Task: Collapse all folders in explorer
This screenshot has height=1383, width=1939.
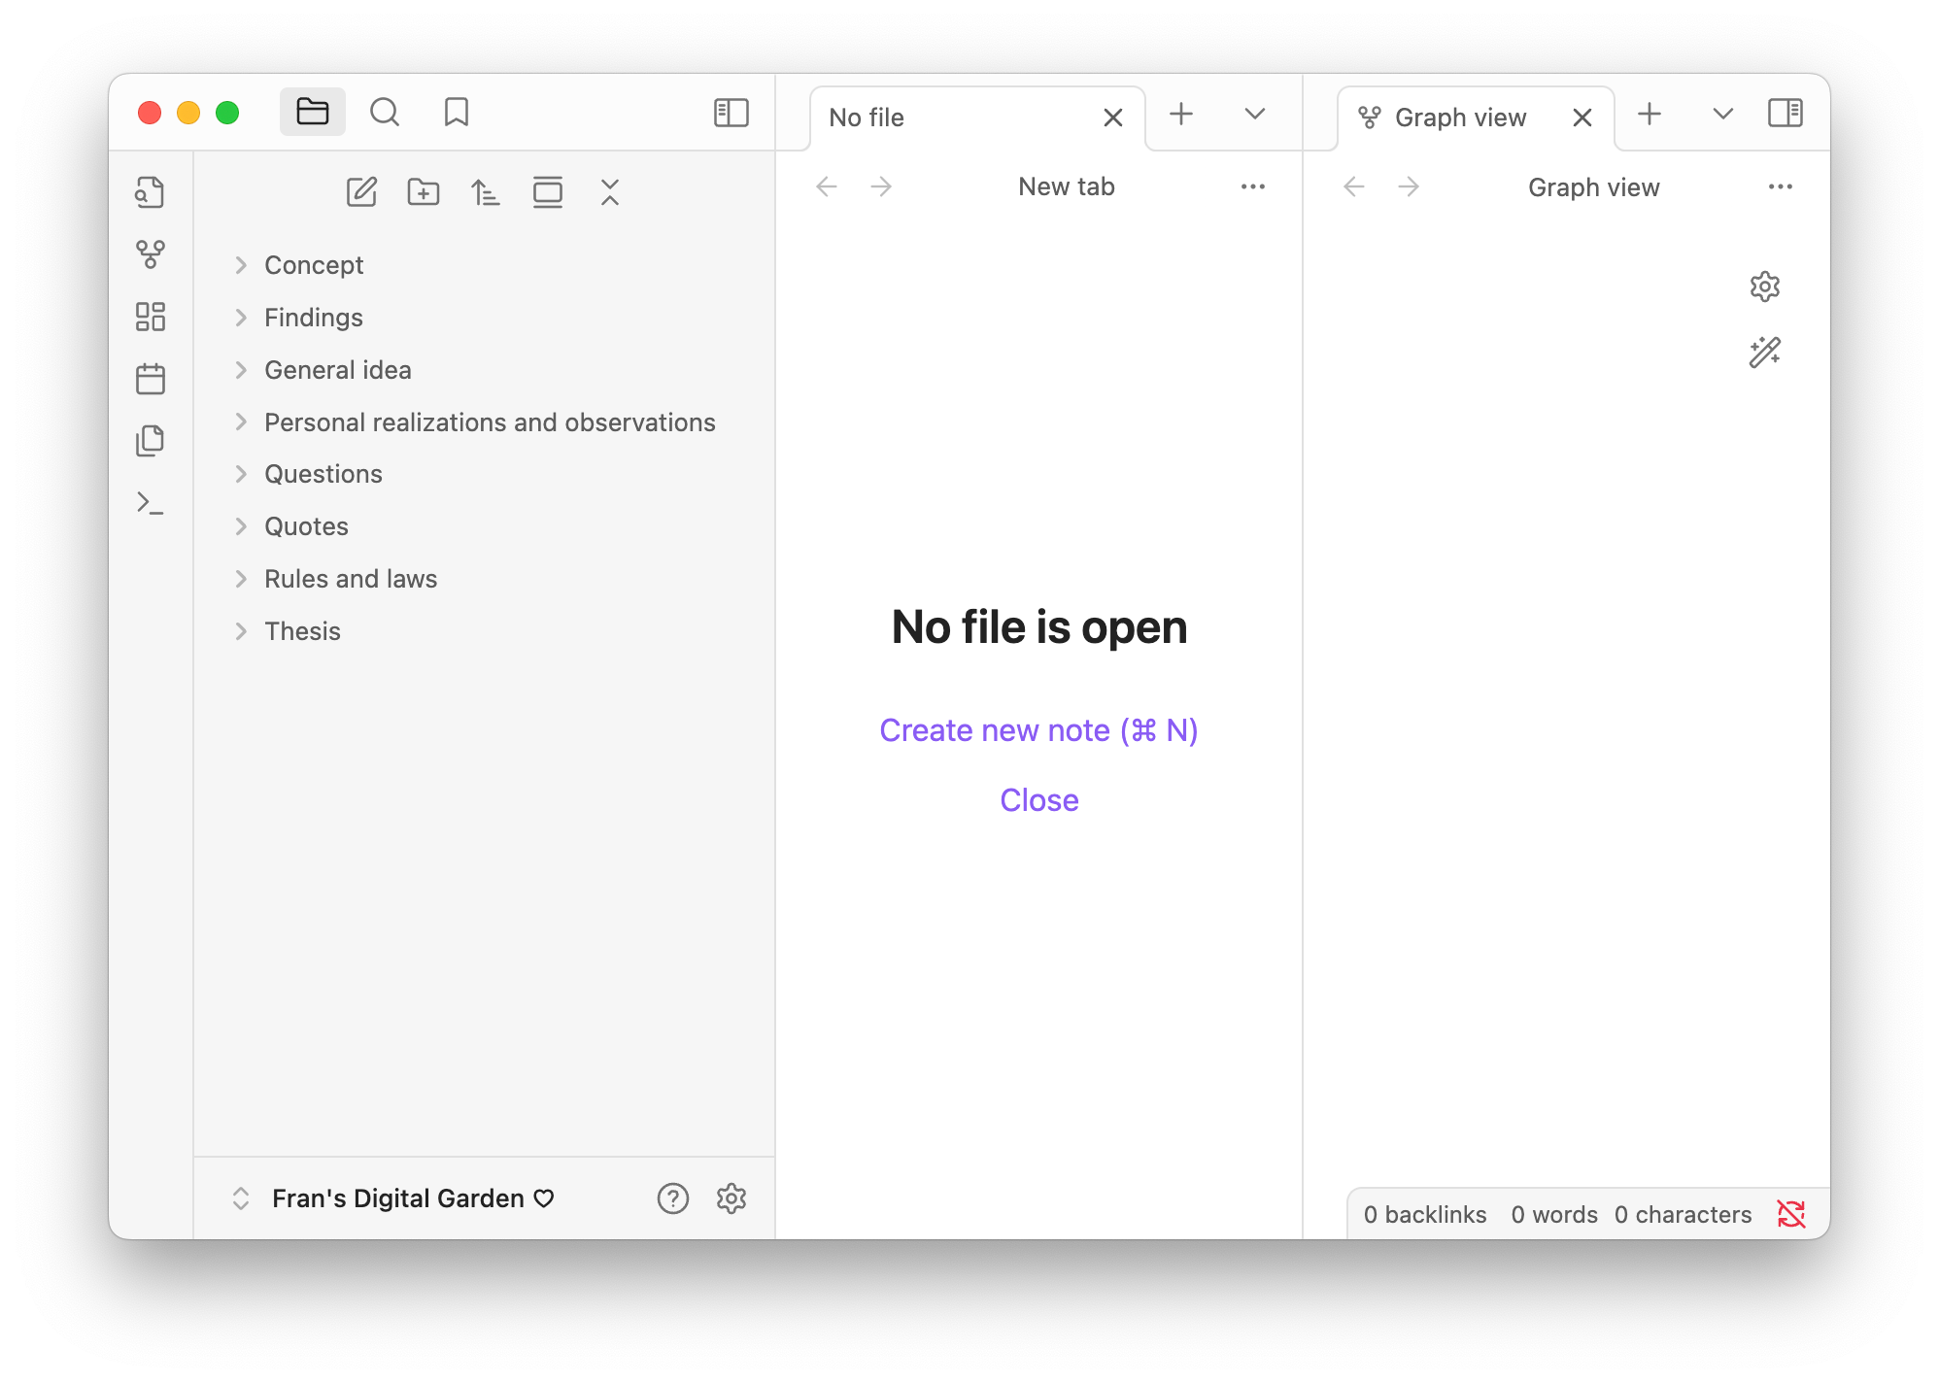Action: point(610,192)
